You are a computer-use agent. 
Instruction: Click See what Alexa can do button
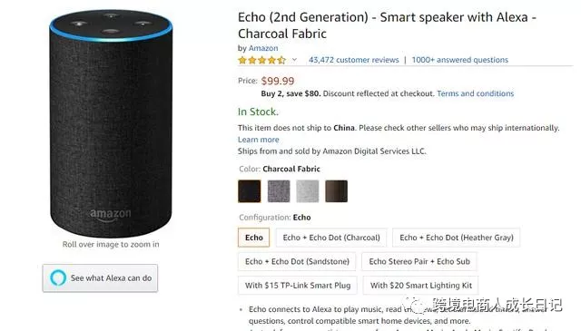click(x=100, y=278)
